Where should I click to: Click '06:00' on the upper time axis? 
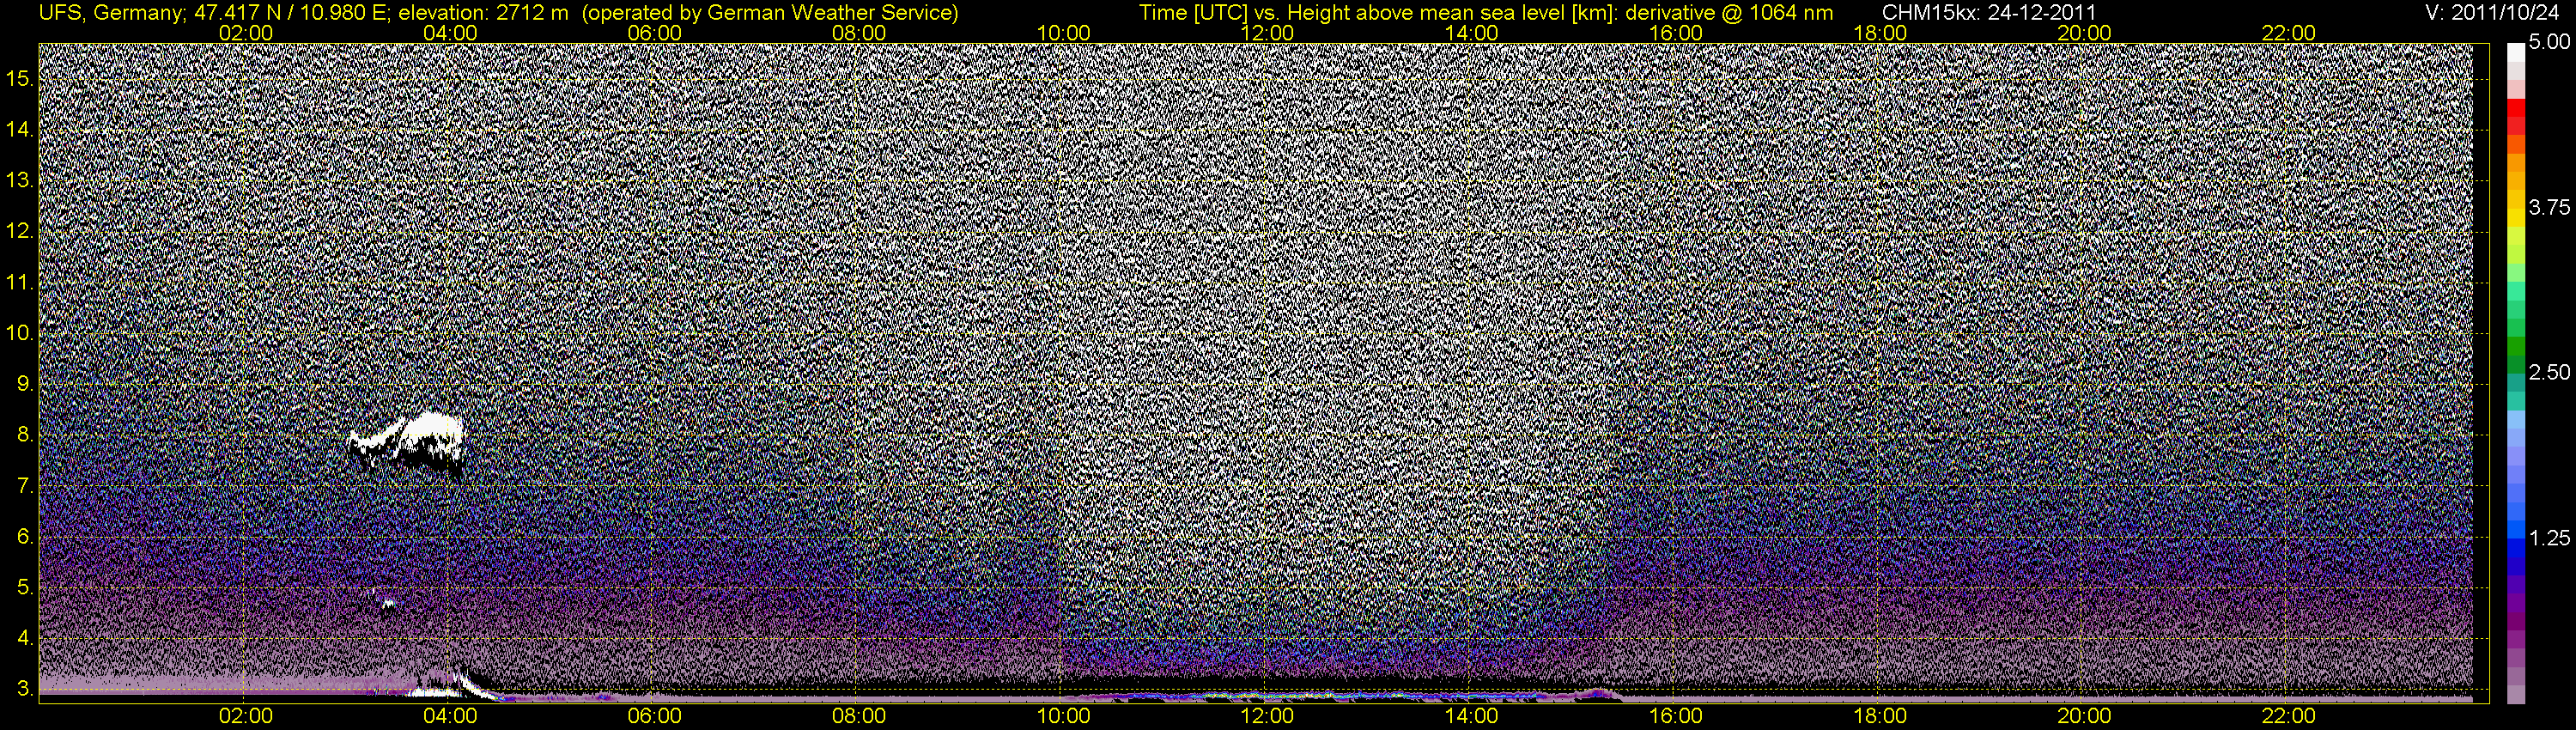[x=654, y=33]
